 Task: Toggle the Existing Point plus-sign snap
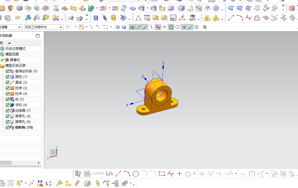184,27
